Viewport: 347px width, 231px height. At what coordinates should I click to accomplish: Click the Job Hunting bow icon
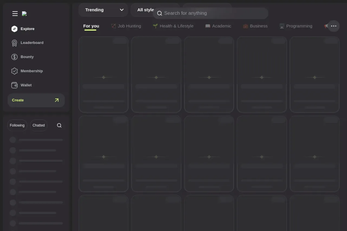[x=113, y=26]
